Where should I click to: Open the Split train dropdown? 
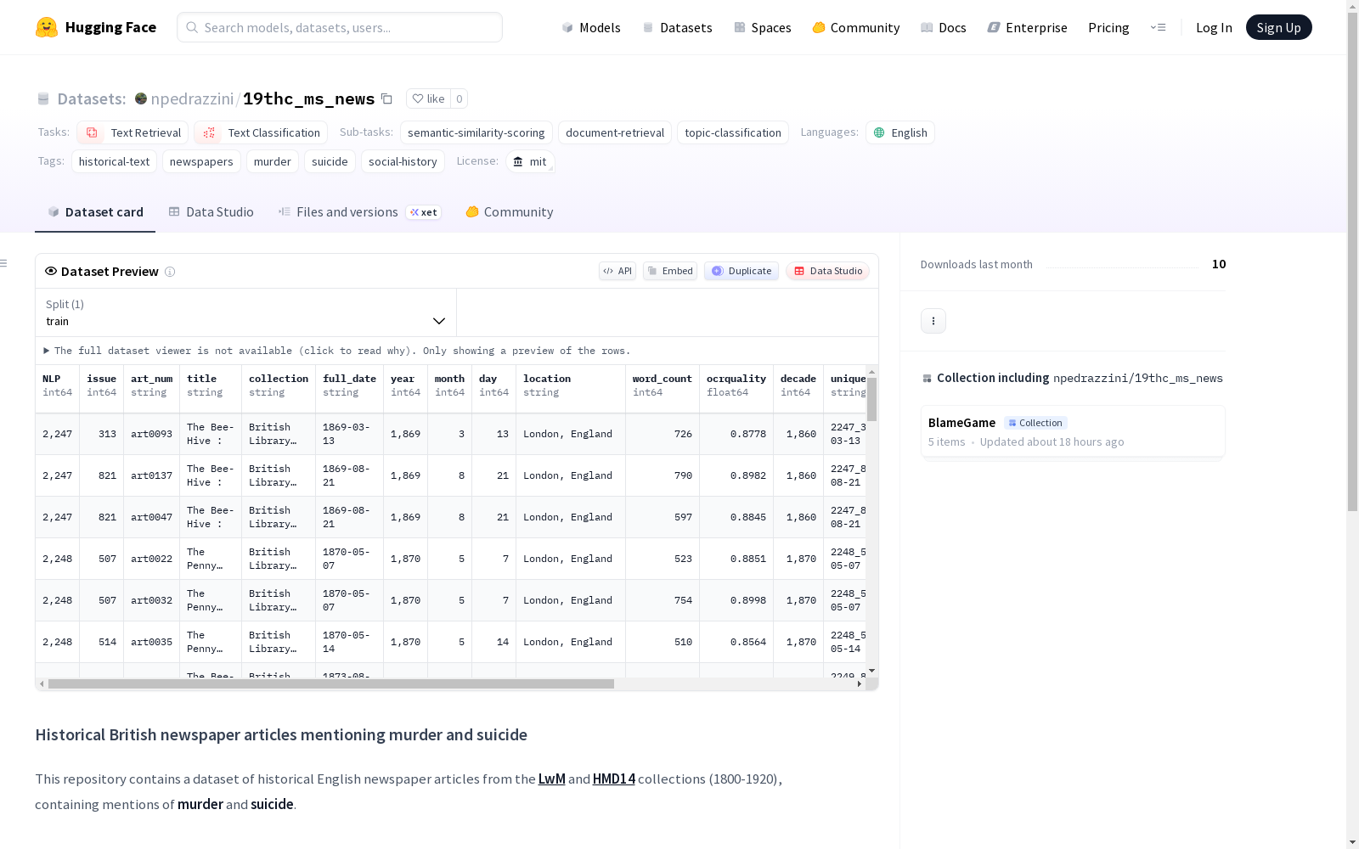[245, 312]
